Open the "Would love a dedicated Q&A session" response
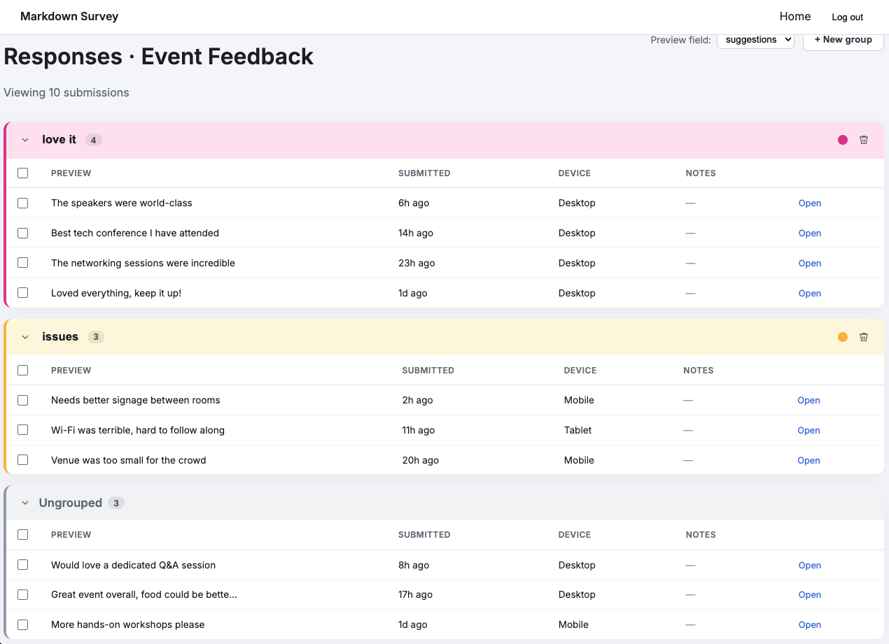 coord(809,565)
